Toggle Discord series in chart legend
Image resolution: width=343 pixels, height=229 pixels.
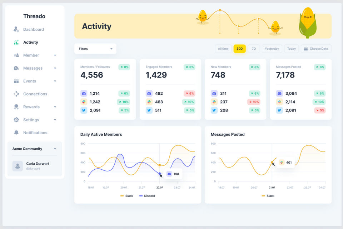[147, 196]
